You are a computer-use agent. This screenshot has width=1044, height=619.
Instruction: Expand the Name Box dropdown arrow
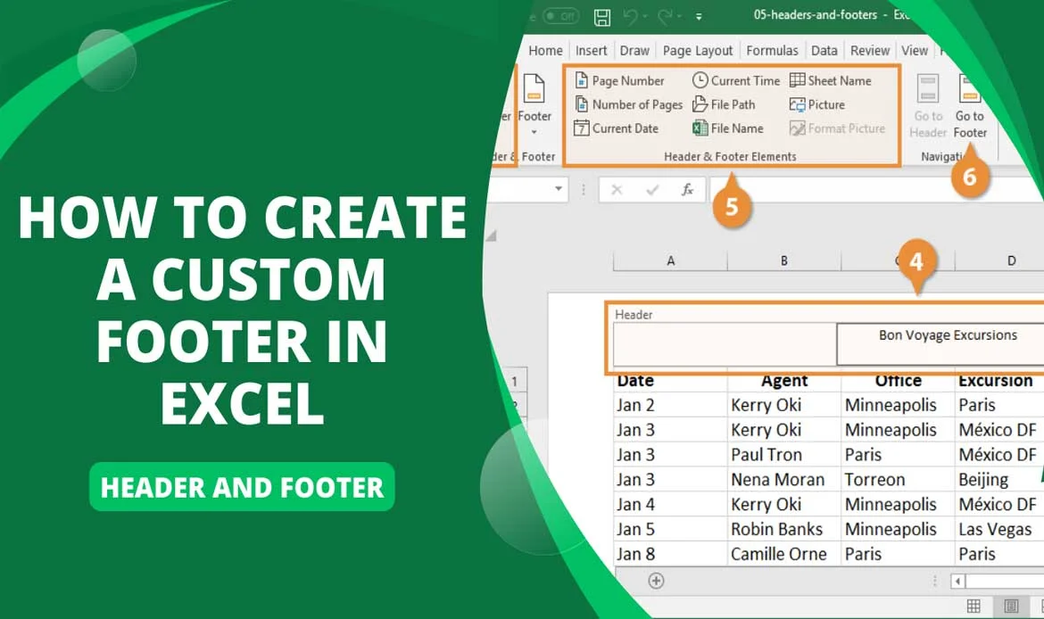click(x=559, y=189)
